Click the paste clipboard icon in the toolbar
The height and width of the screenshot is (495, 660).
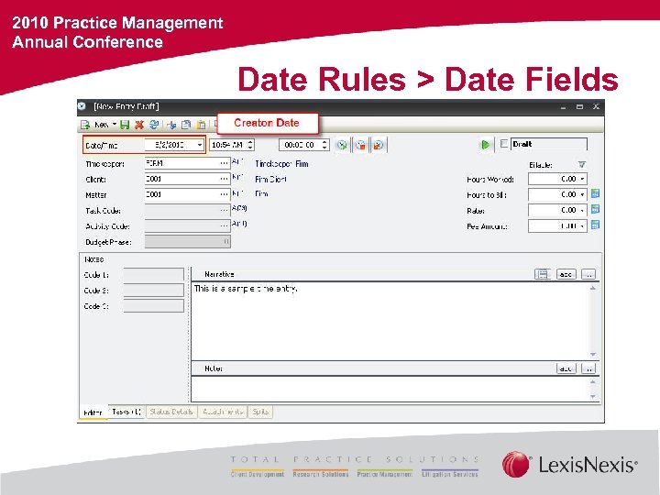(202, 125)
